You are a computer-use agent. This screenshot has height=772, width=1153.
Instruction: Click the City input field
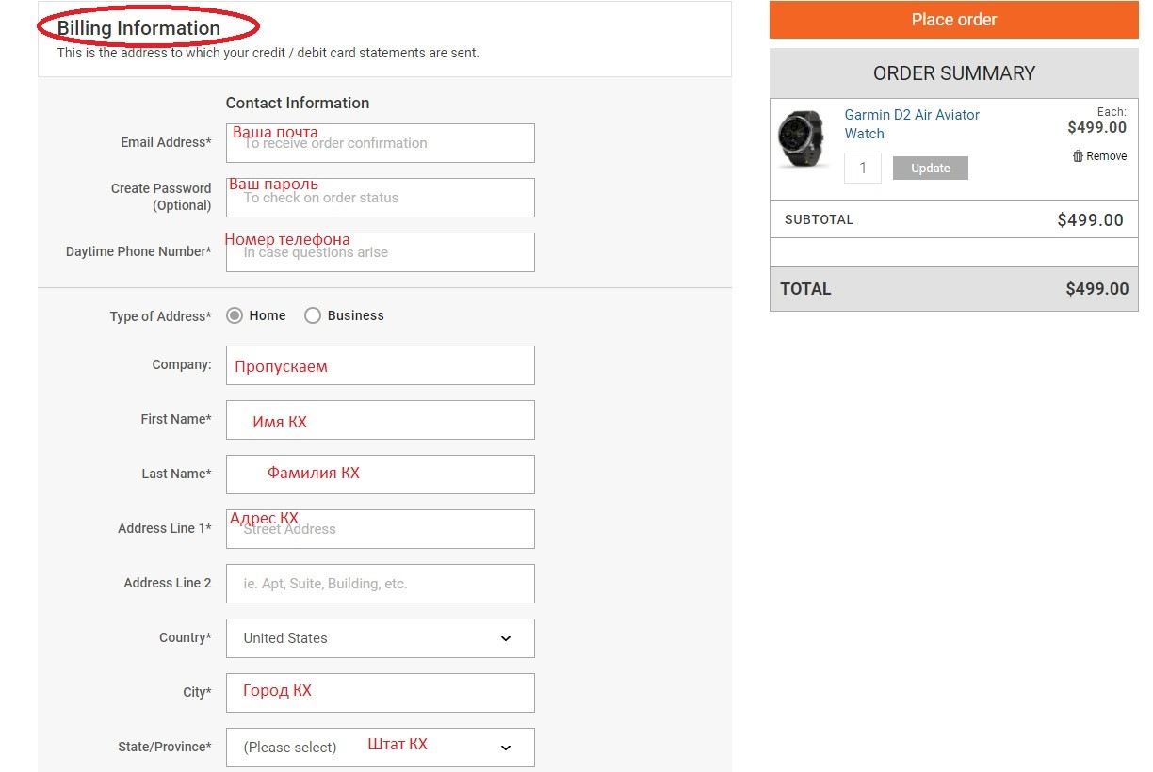[x=381, y=693]
